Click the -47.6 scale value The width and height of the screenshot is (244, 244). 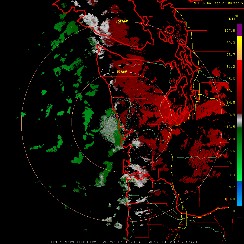[x=230, y=151]
